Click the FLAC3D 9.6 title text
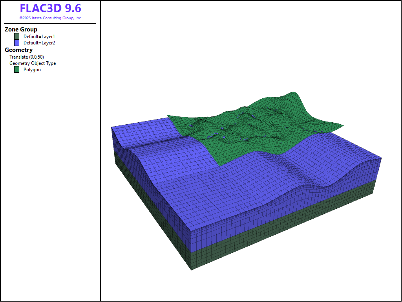 pos(50,9)
